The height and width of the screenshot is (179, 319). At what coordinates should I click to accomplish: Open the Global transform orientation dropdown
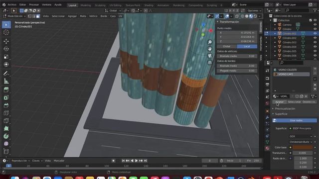(113, 10)
